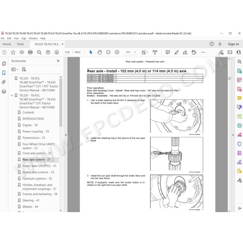Close the Bookmarks panel

[58, 61]
